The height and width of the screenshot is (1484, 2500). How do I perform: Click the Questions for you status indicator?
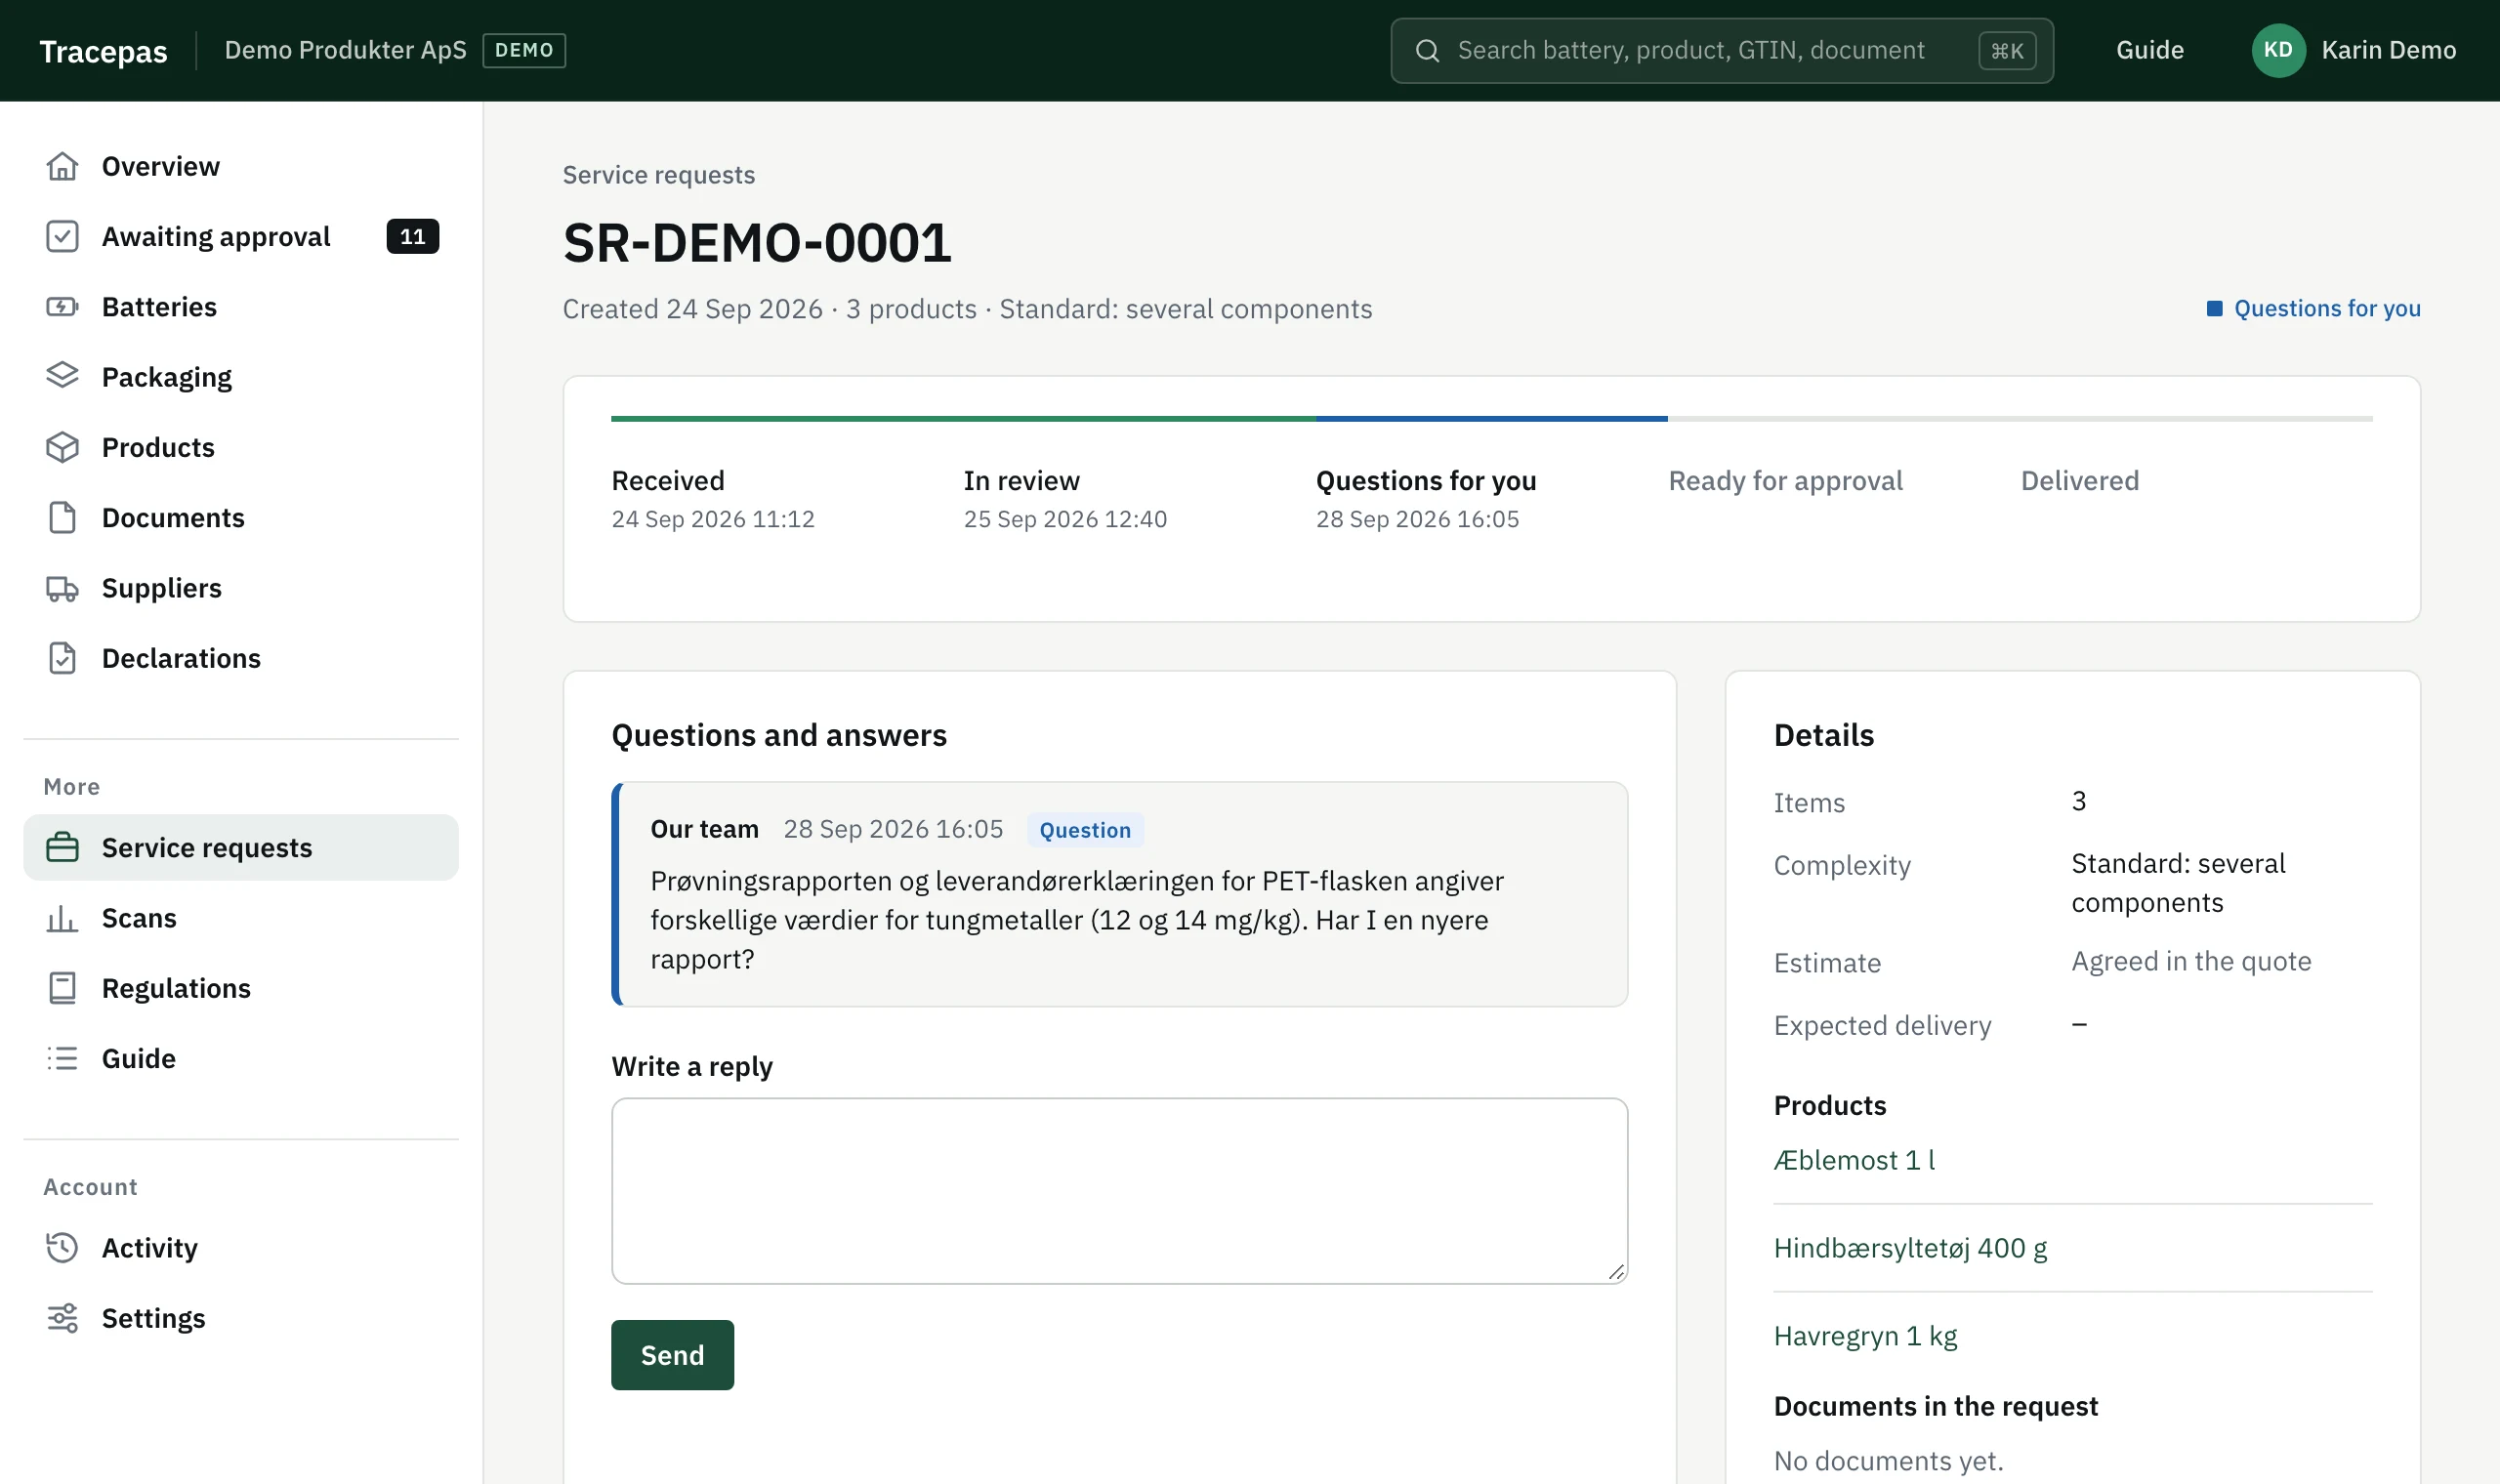[2313, 308]
